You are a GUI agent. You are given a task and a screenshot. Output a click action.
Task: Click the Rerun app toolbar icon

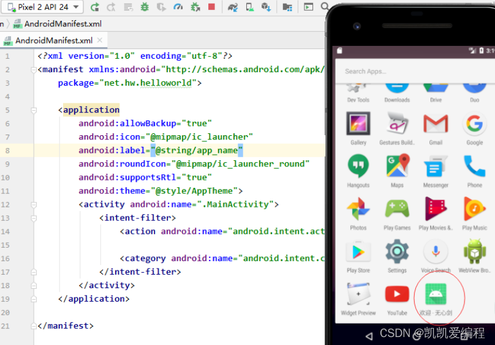(94, 7)
